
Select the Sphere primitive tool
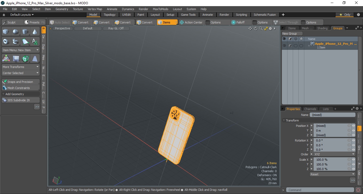(15, 32)
